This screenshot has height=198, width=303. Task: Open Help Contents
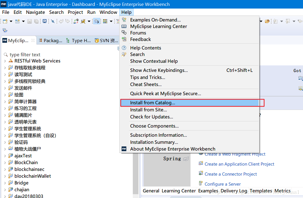pyautogui.click(x=189, y=48)
